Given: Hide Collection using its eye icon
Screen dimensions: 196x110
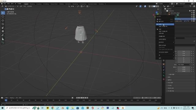Looking at the screenshot, I should [192, 11].
